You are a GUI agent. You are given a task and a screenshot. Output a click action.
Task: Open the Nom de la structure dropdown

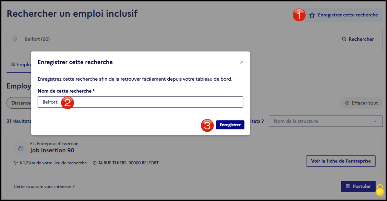coord(326,121)
